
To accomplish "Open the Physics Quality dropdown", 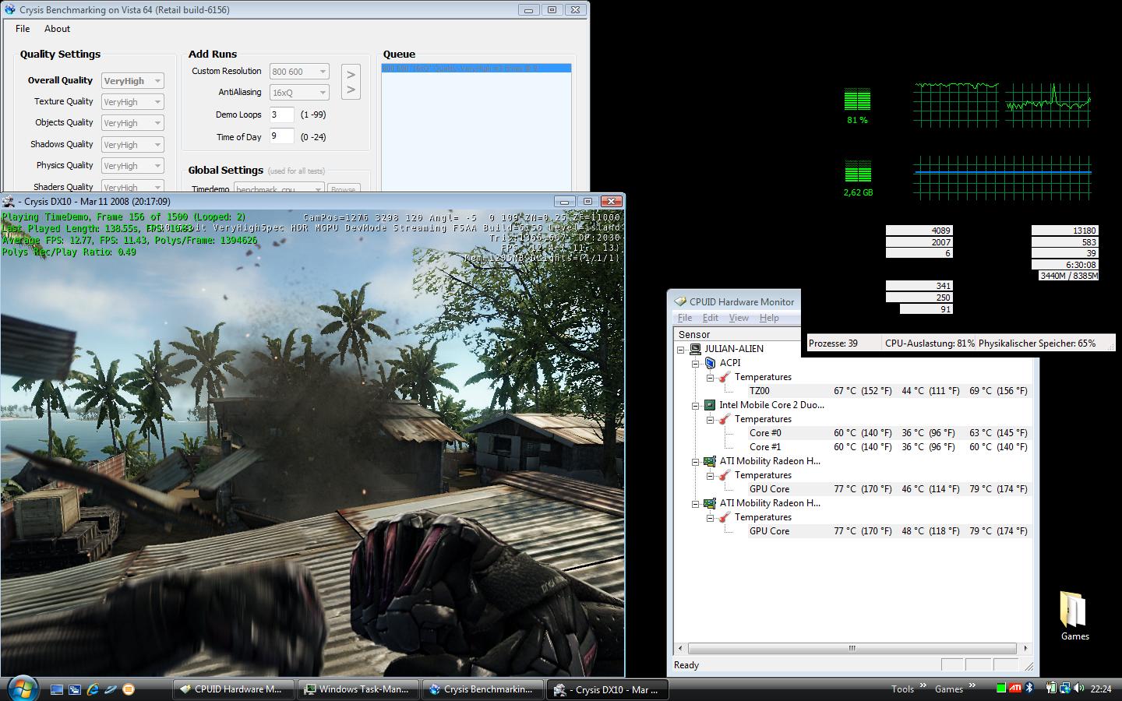I will [x=132, y=166].
